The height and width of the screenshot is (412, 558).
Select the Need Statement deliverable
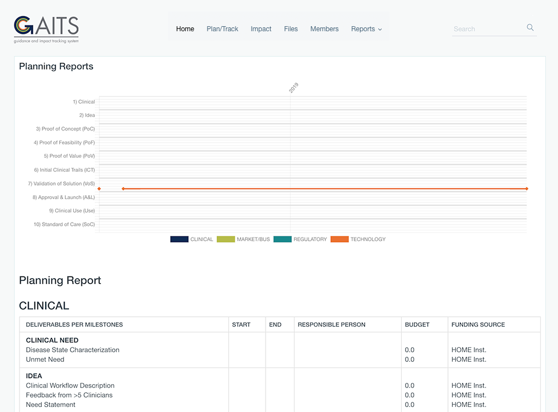pyautogui.click(x=51, y=405)
